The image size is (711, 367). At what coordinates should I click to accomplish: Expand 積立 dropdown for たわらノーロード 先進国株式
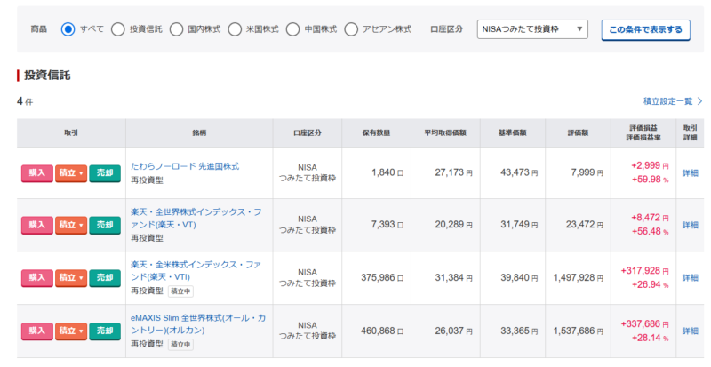[x=71, y=173]
